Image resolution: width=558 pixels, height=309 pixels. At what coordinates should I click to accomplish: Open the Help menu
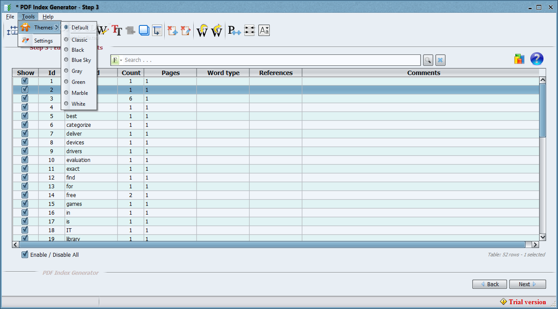pyautogui.click(x=48, y=17)
